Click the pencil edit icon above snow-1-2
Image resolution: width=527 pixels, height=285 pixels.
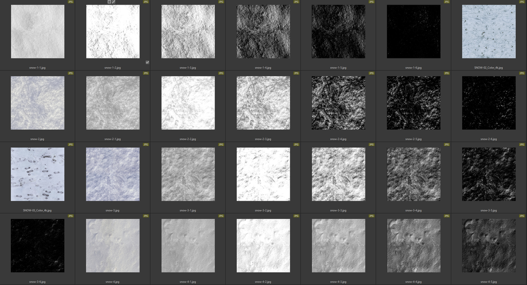[x=114, y=2]
